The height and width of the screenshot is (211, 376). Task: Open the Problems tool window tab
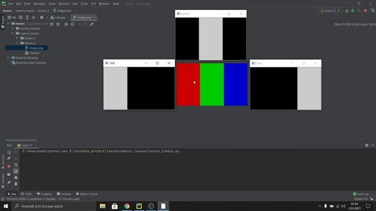click(45, 194)
